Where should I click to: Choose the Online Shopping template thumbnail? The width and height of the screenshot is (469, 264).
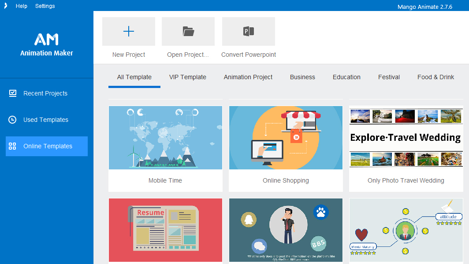pos(286,138)
